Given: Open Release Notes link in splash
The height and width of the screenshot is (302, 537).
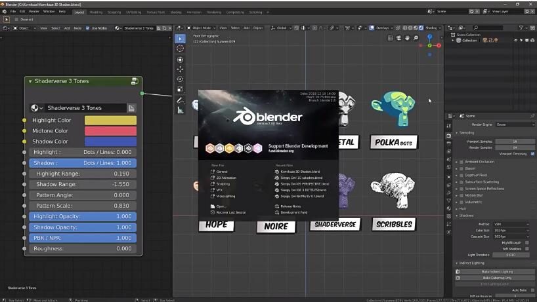Looking at the screenshot, I should click(x=288, y=206).
